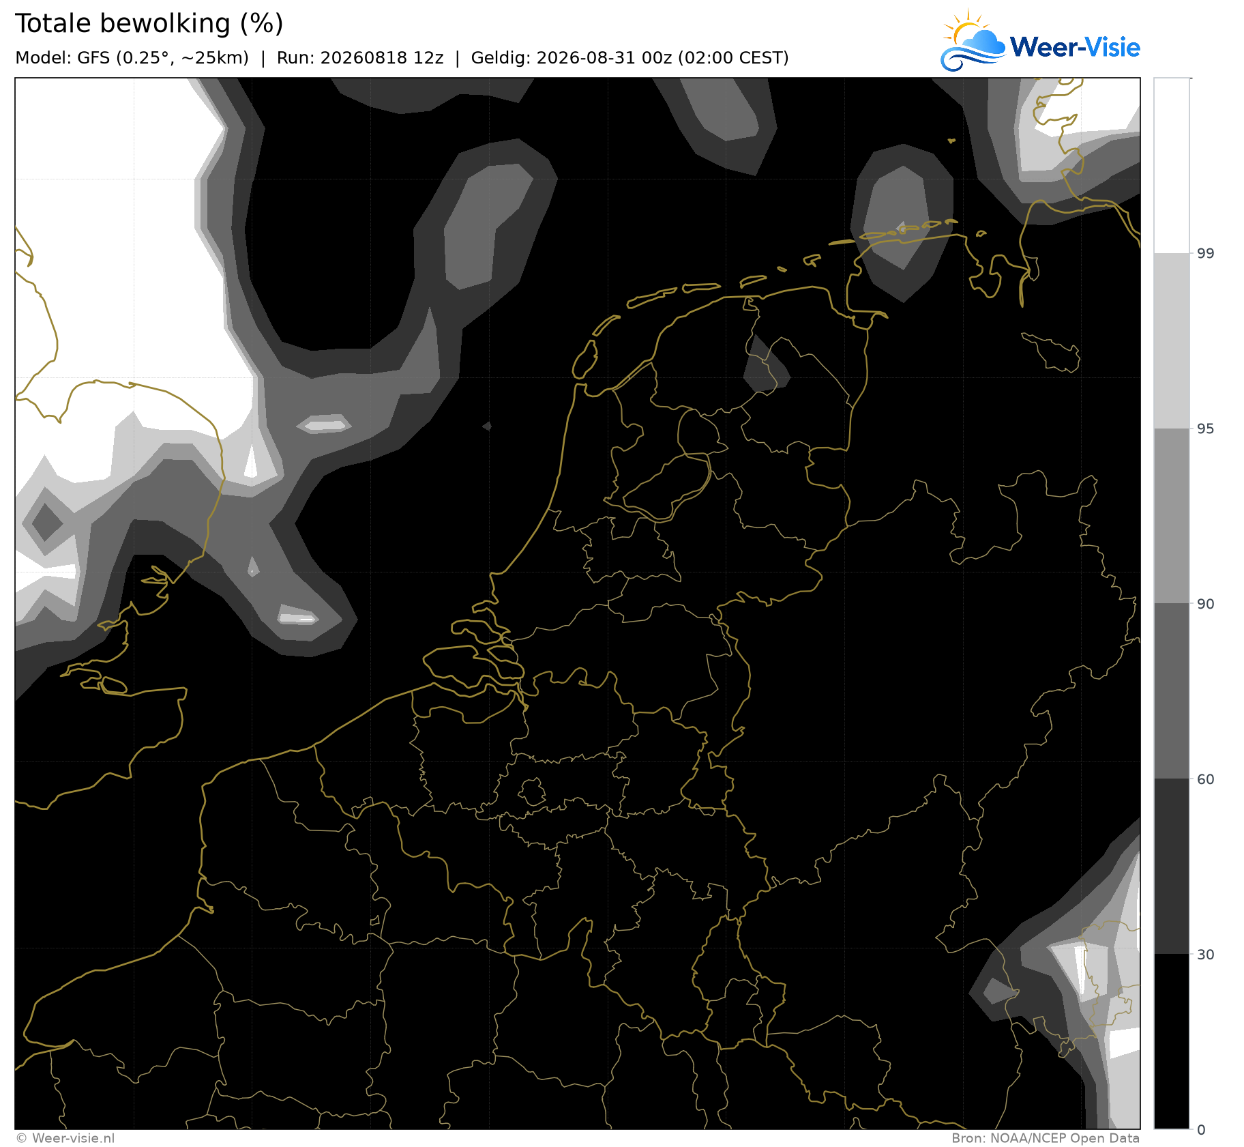The image size is (1244, 1147).
Task: Open the © Weer-visie.nl copyright link
Action: pyautogui.click(x=65, y=1138)
